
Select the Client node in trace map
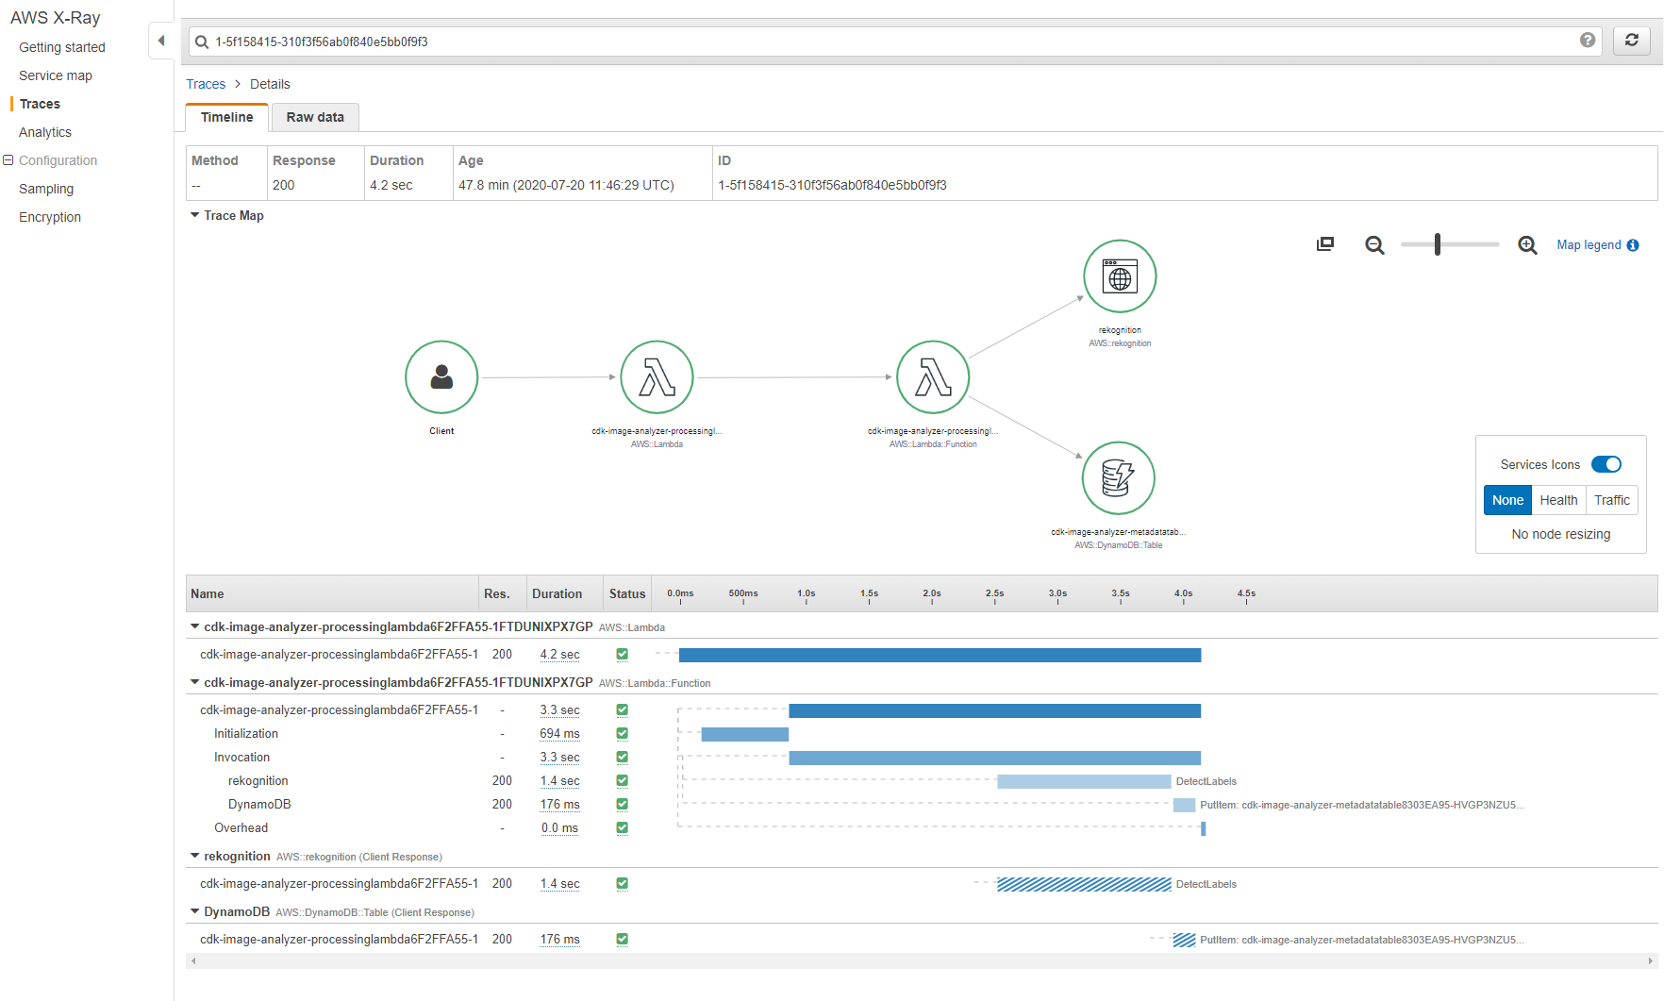point(441,377)
